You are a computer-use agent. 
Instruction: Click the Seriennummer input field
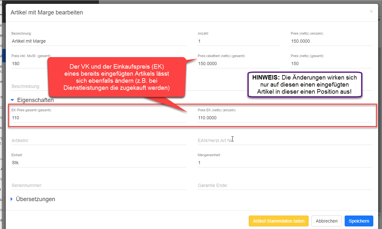tap(99, 185)
